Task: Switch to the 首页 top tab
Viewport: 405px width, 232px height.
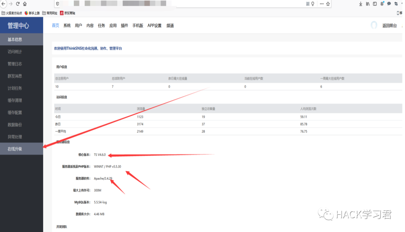Action: (x=55, y=25)
